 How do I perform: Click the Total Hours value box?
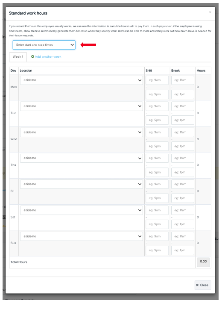click(x=203, y=262)
